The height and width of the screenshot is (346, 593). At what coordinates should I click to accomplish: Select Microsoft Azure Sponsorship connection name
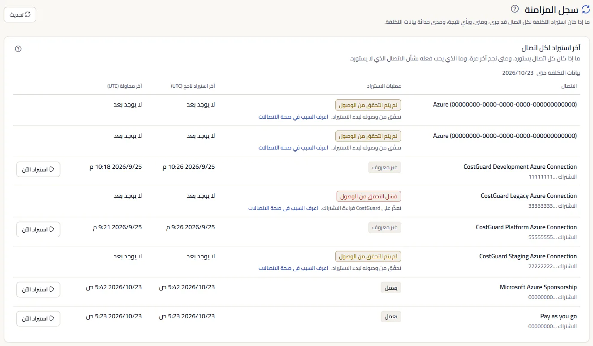[538, 287]
